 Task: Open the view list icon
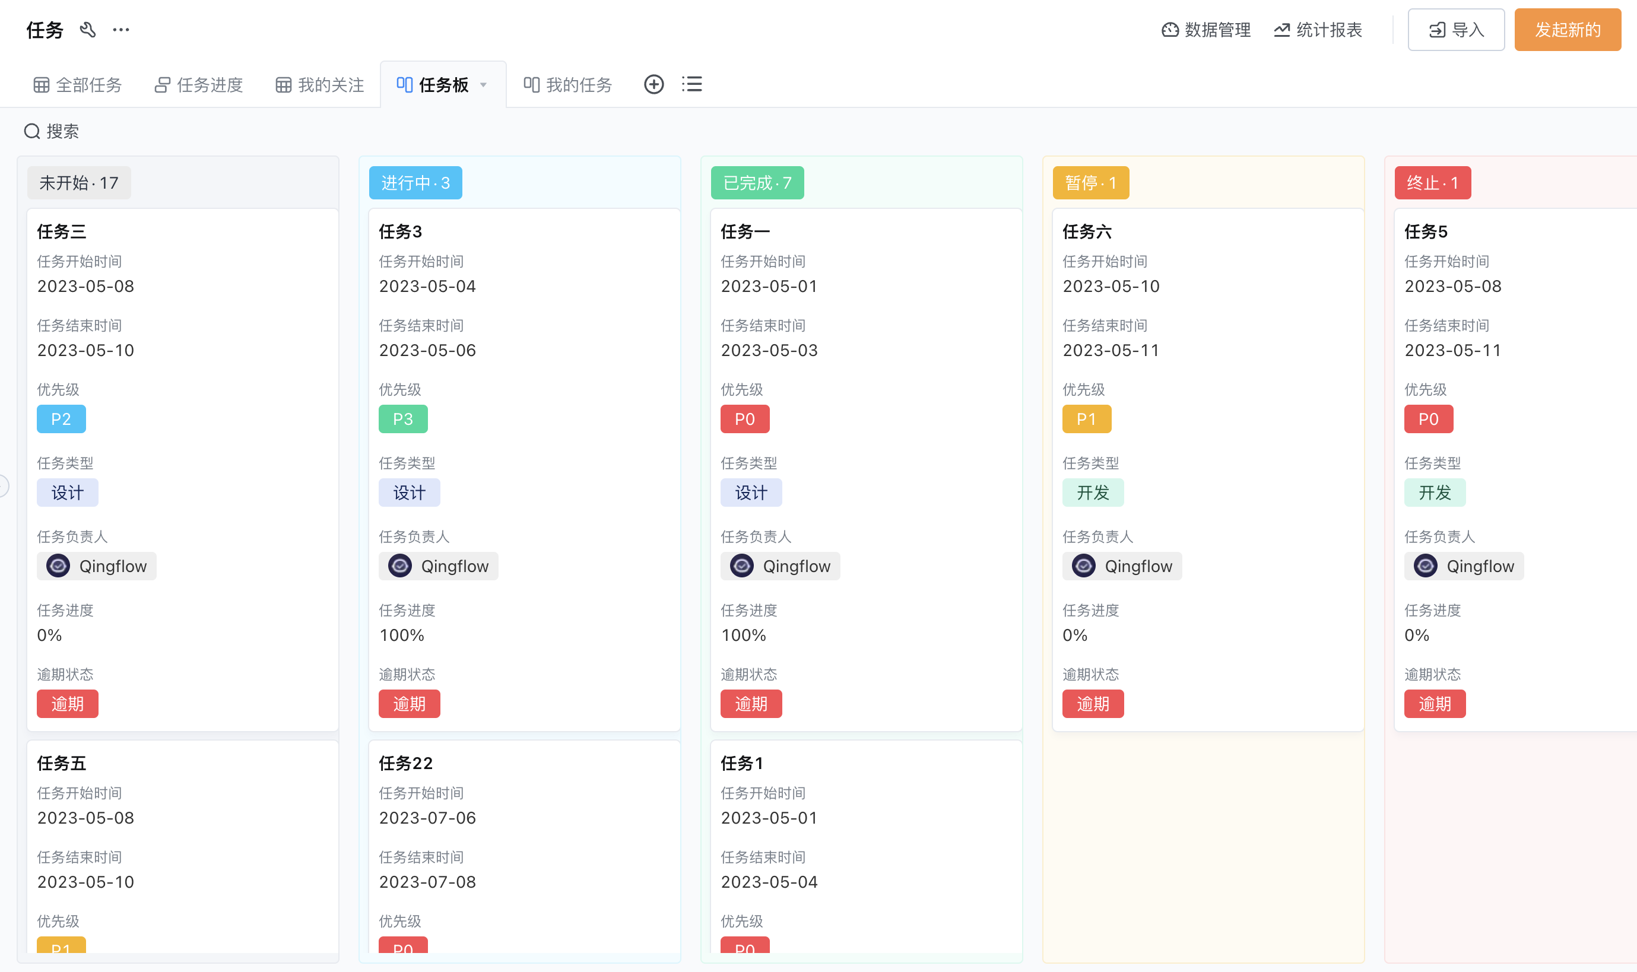pyautogui.click(x=691, y=84)
